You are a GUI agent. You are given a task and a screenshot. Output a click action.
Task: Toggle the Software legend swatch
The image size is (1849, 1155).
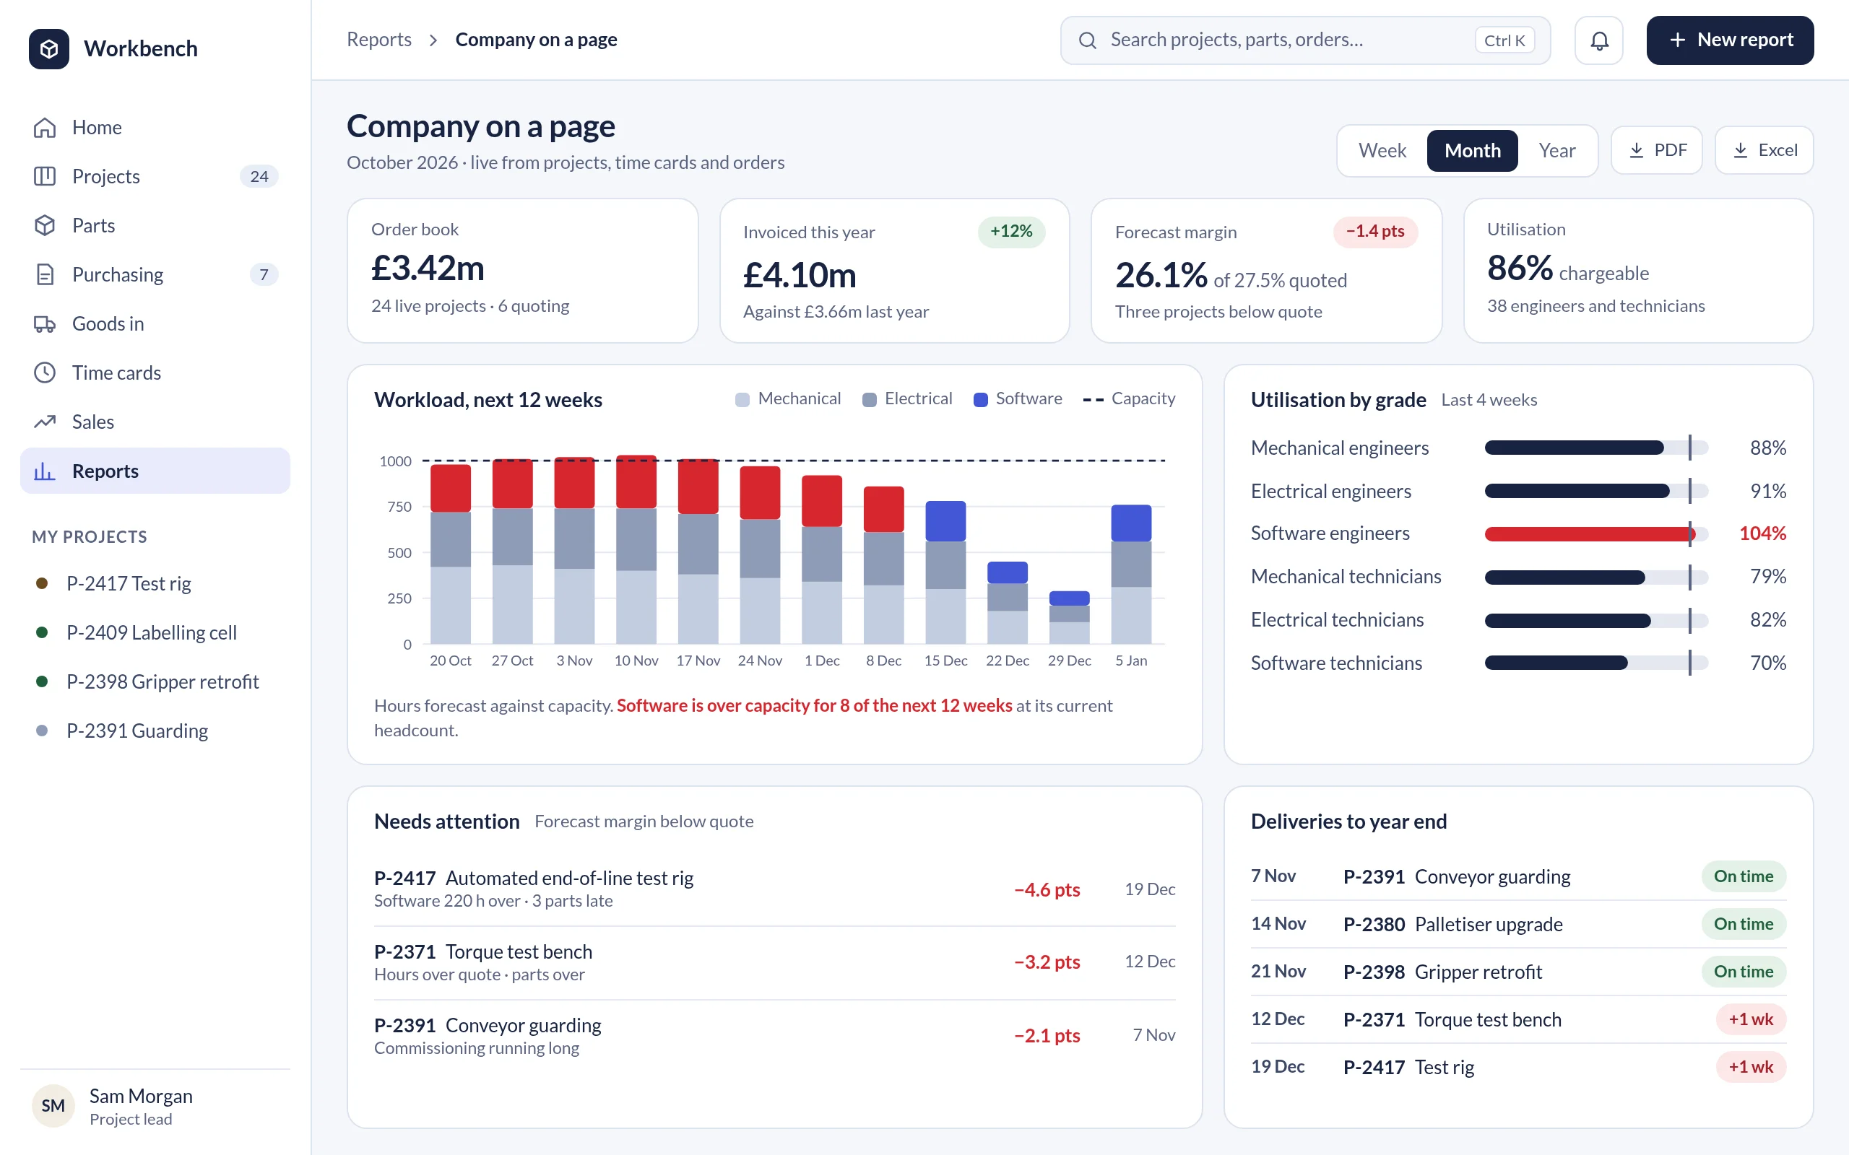(980, 399)
